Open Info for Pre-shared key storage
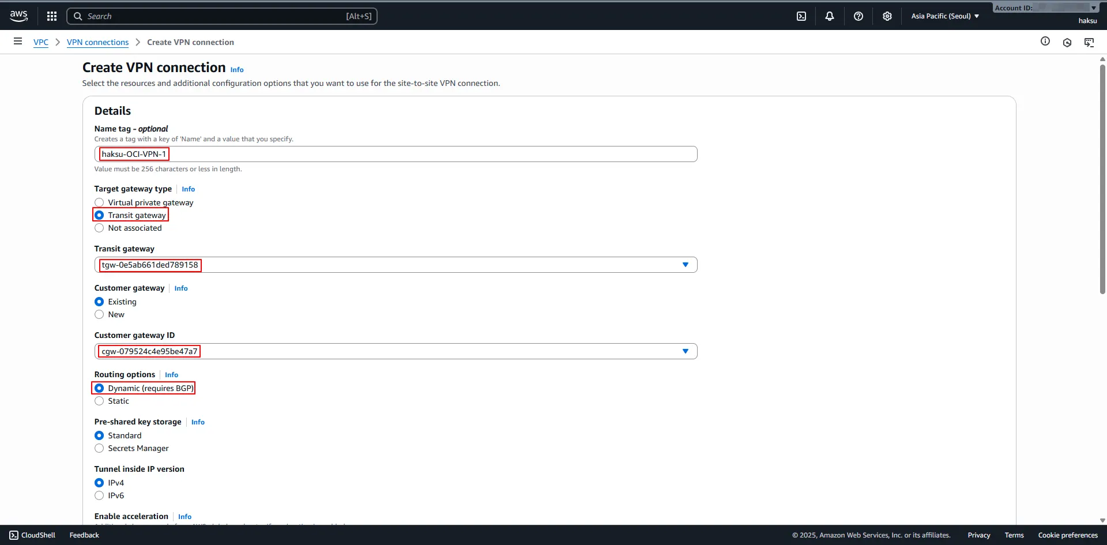 [x=198, y=422]
